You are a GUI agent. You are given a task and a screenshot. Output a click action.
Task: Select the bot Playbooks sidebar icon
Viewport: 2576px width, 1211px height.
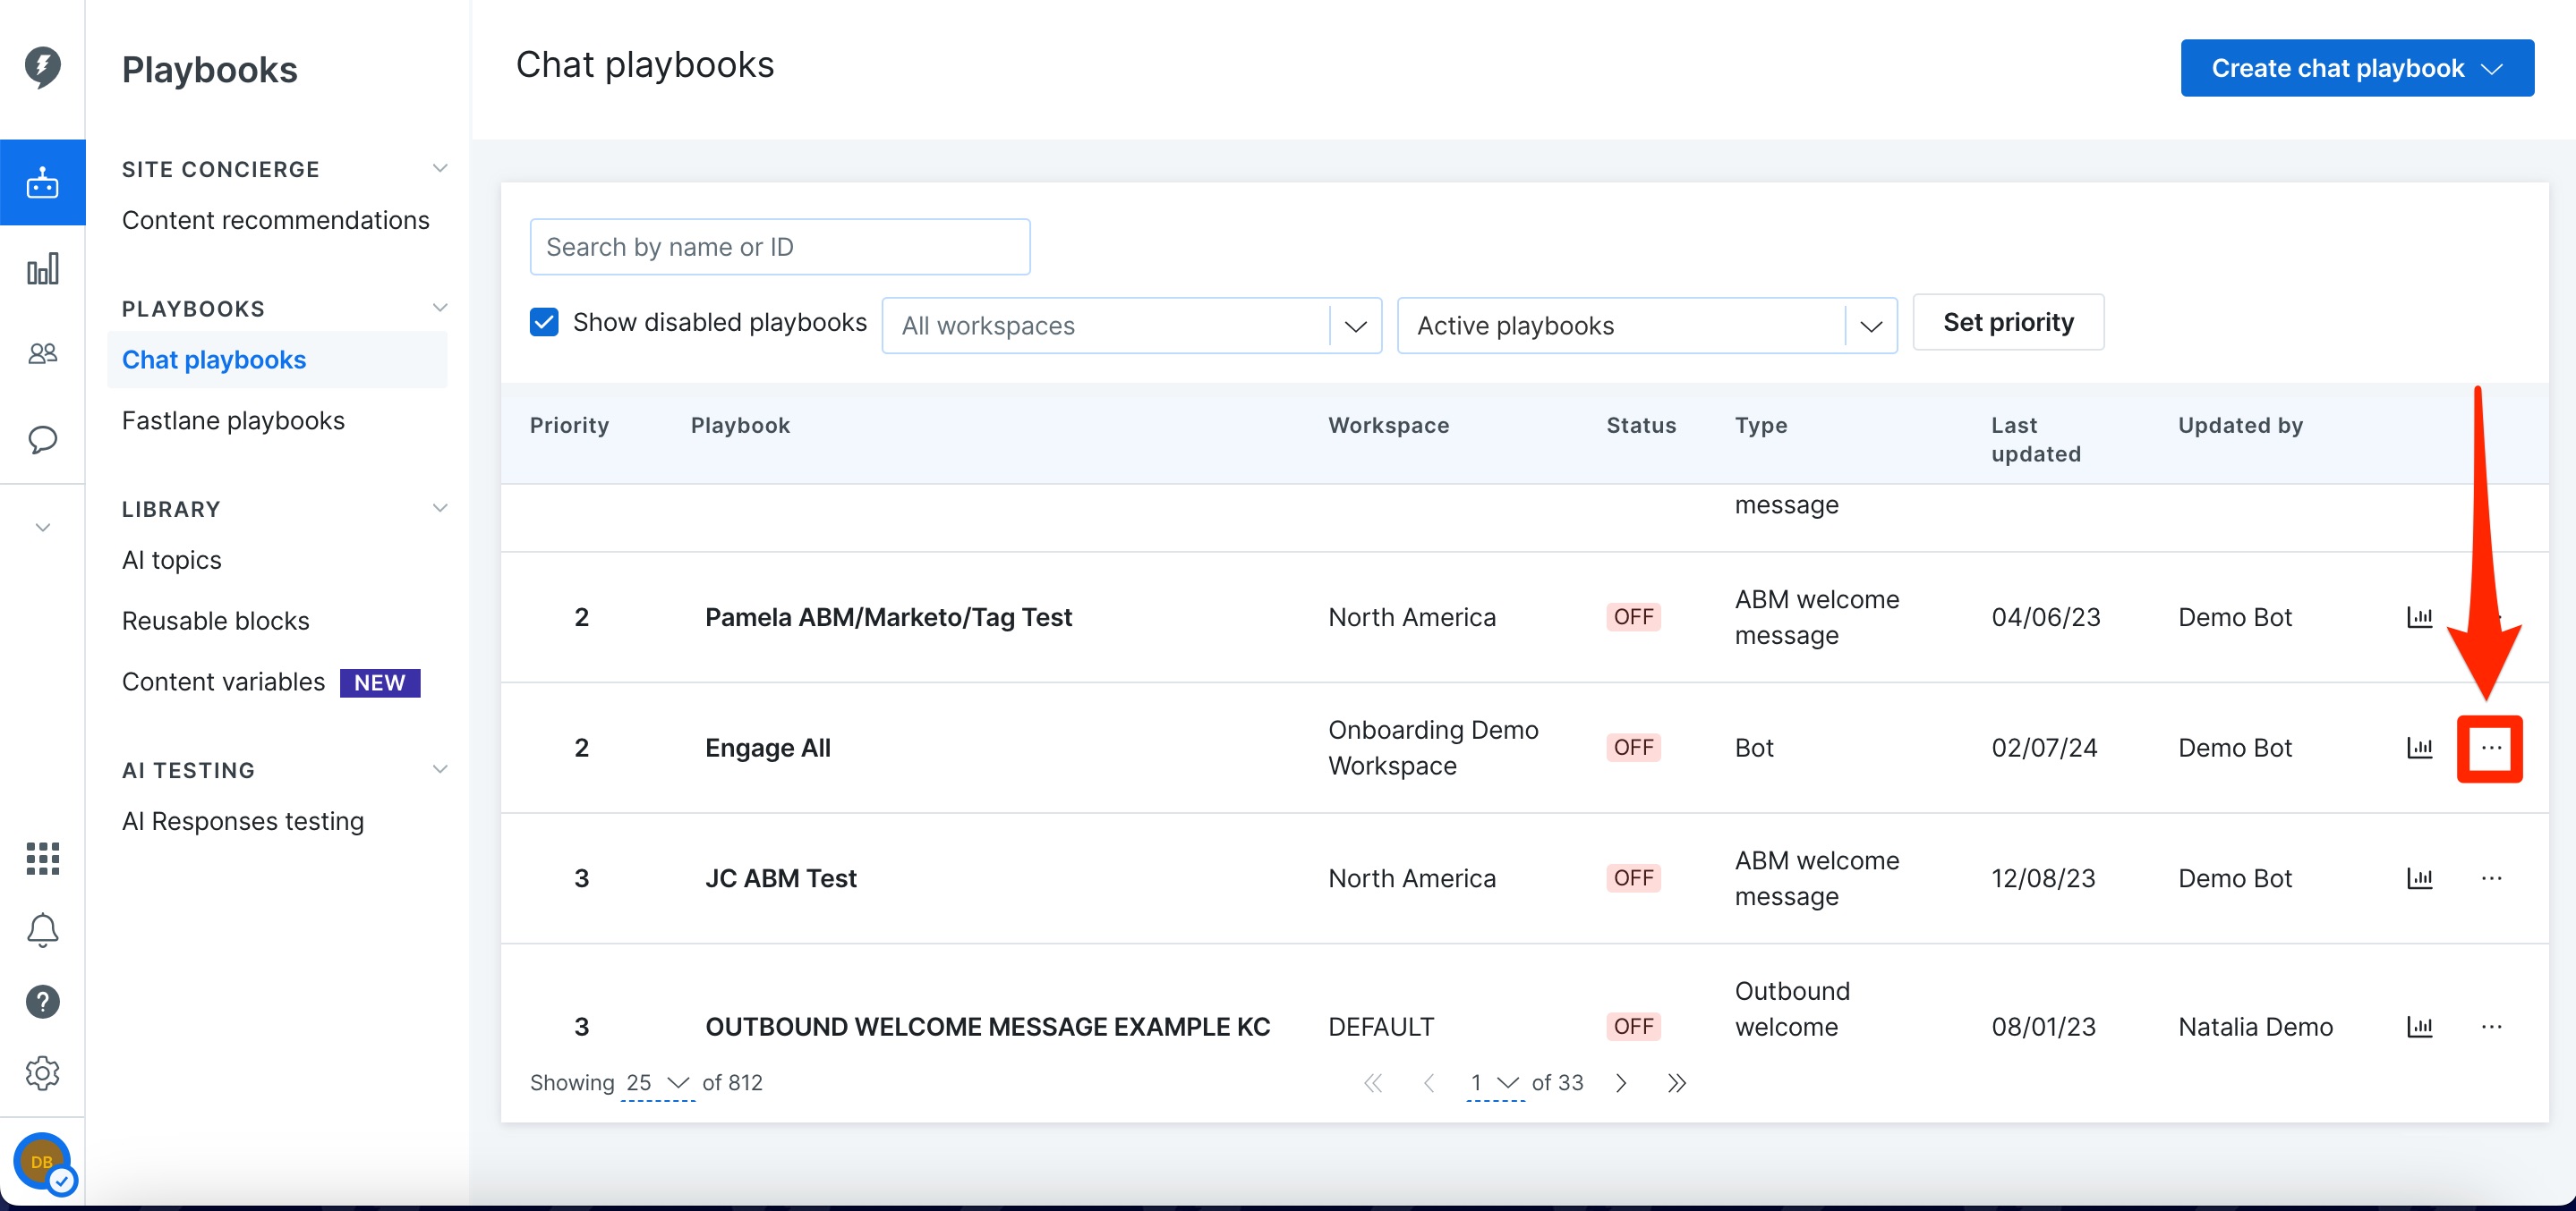(x=42, y=182)
